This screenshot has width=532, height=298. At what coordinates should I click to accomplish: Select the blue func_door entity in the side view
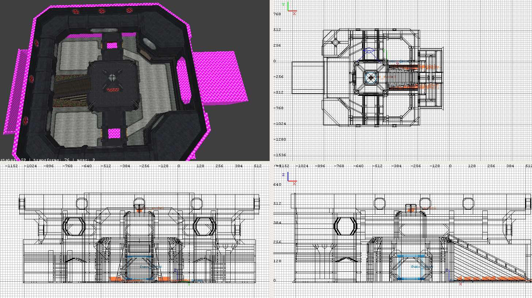coord(412,267)
